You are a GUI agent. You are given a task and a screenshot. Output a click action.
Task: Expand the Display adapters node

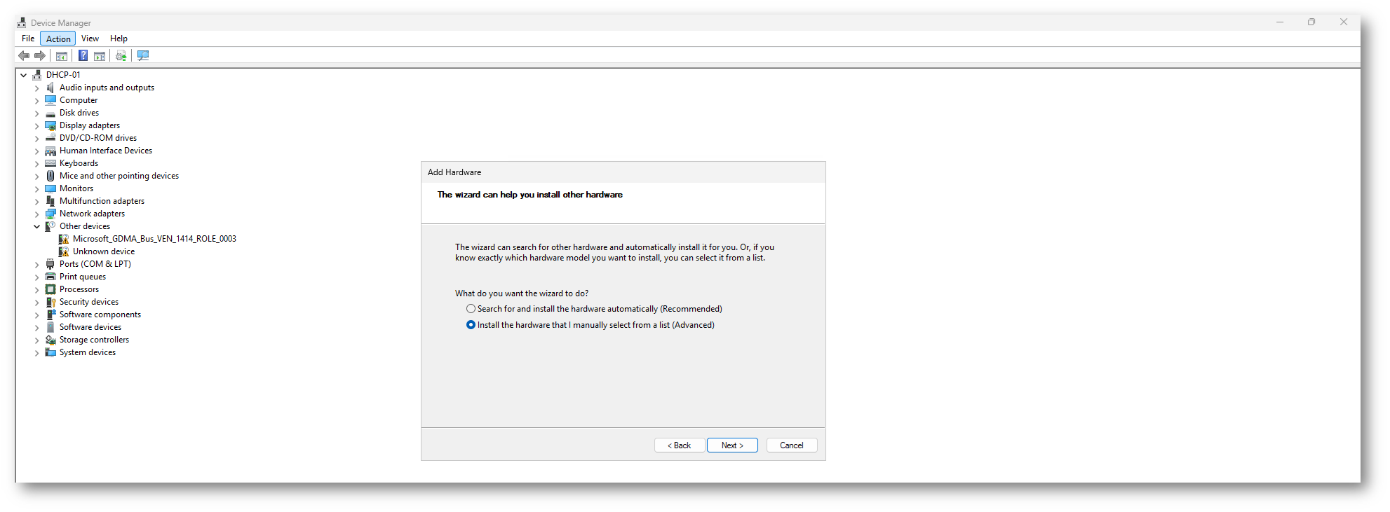37,126
